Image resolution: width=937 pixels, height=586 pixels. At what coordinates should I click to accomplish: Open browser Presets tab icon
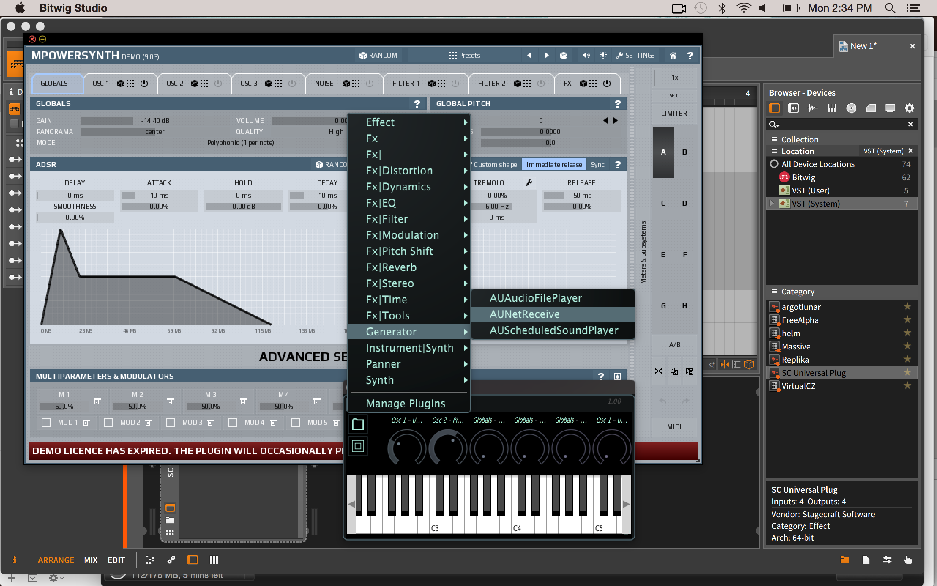[x=794, y=108]
